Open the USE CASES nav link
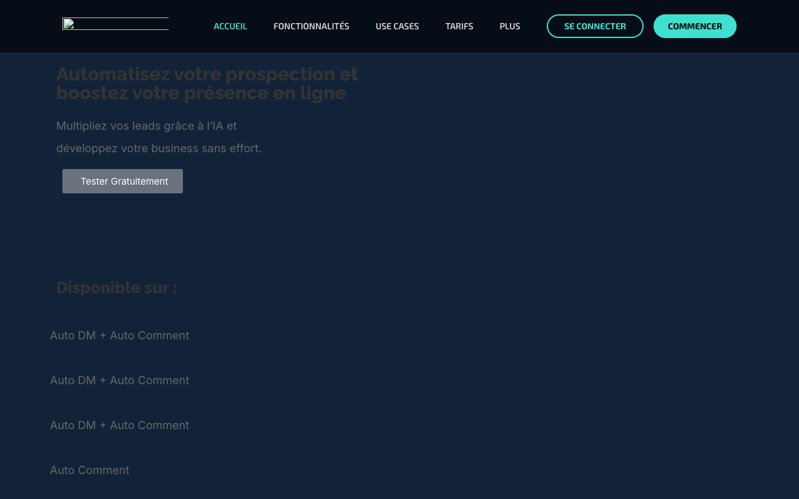799x499 pixels. tap(397, 26)
